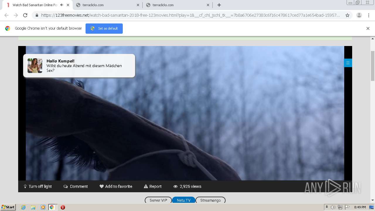Open the Windows Start menu
The image size is (375, 211).
[x=8, y=207]
